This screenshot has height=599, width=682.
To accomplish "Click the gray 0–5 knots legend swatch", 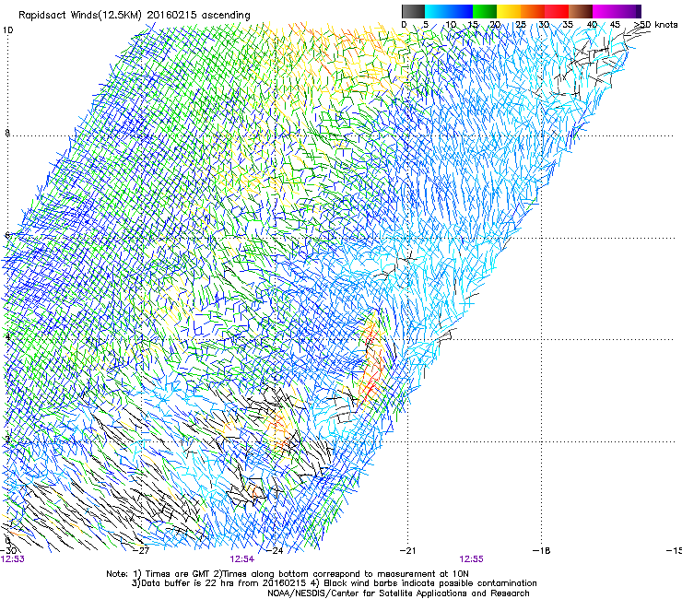I will 413,11.
